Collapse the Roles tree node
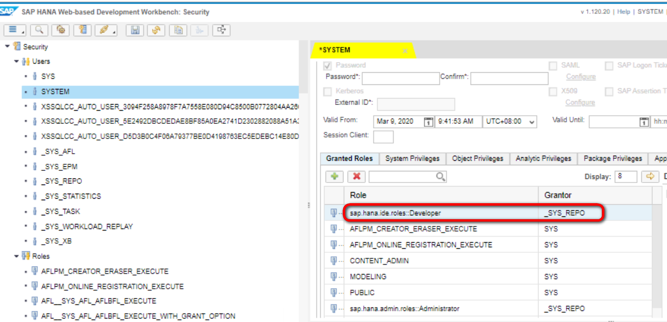The image size is (667, 322). (17, 256)
